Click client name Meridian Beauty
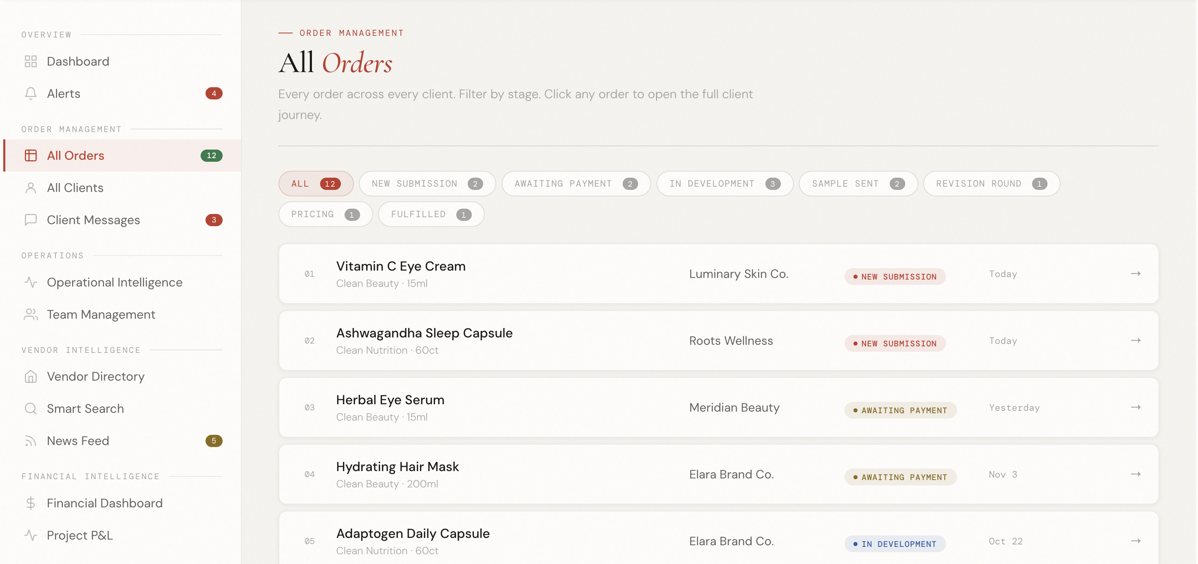1198x564 pixels. 734,407
